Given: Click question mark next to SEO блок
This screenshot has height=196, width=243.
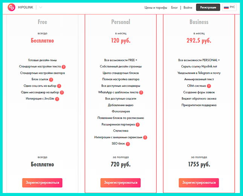Looking at the screenshot, I should [x=128, y=144].
